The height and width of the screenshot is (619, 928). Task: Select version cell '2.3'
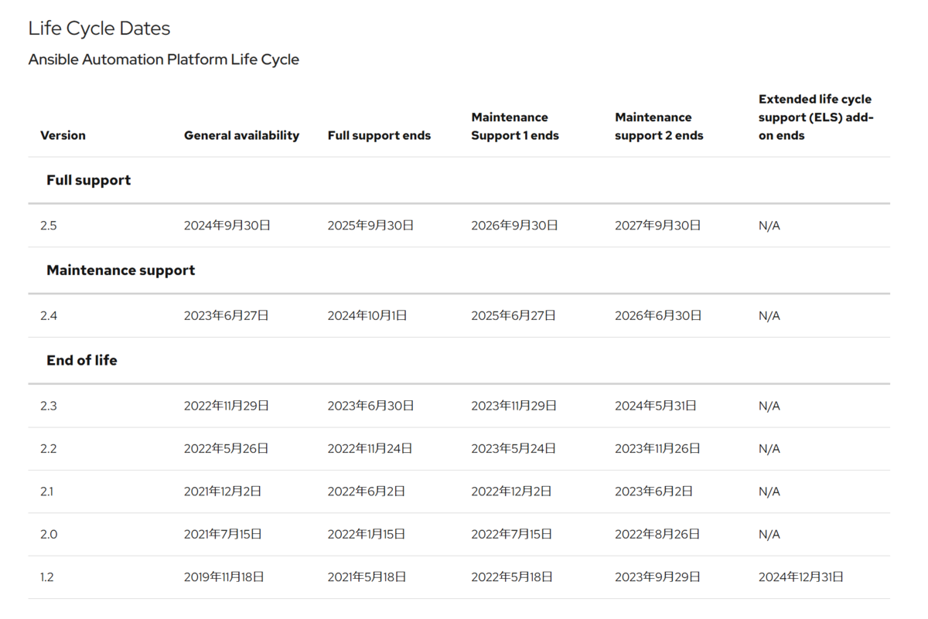[x=49, y=406]
